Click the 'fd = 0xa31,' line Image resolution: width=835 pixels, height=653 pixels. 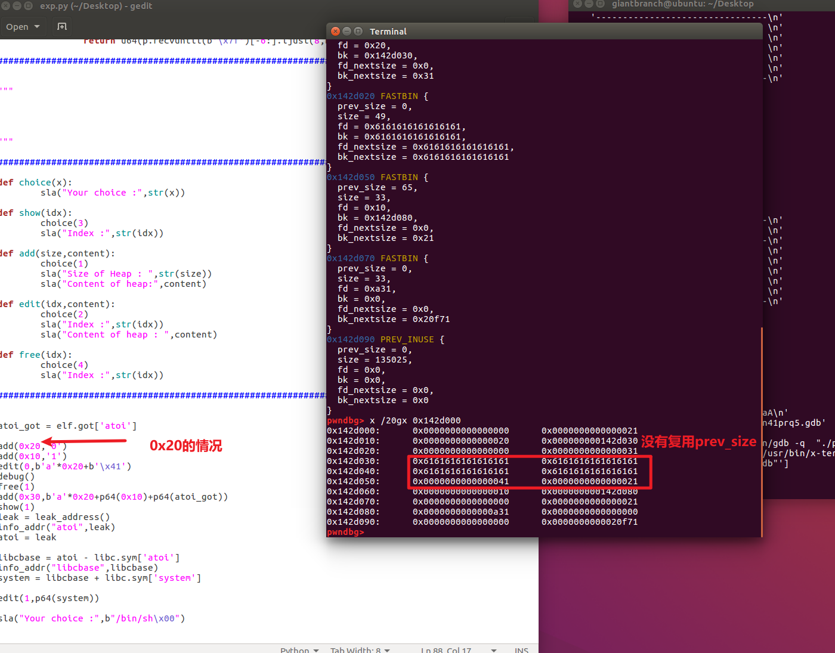(x=367, y=289)
